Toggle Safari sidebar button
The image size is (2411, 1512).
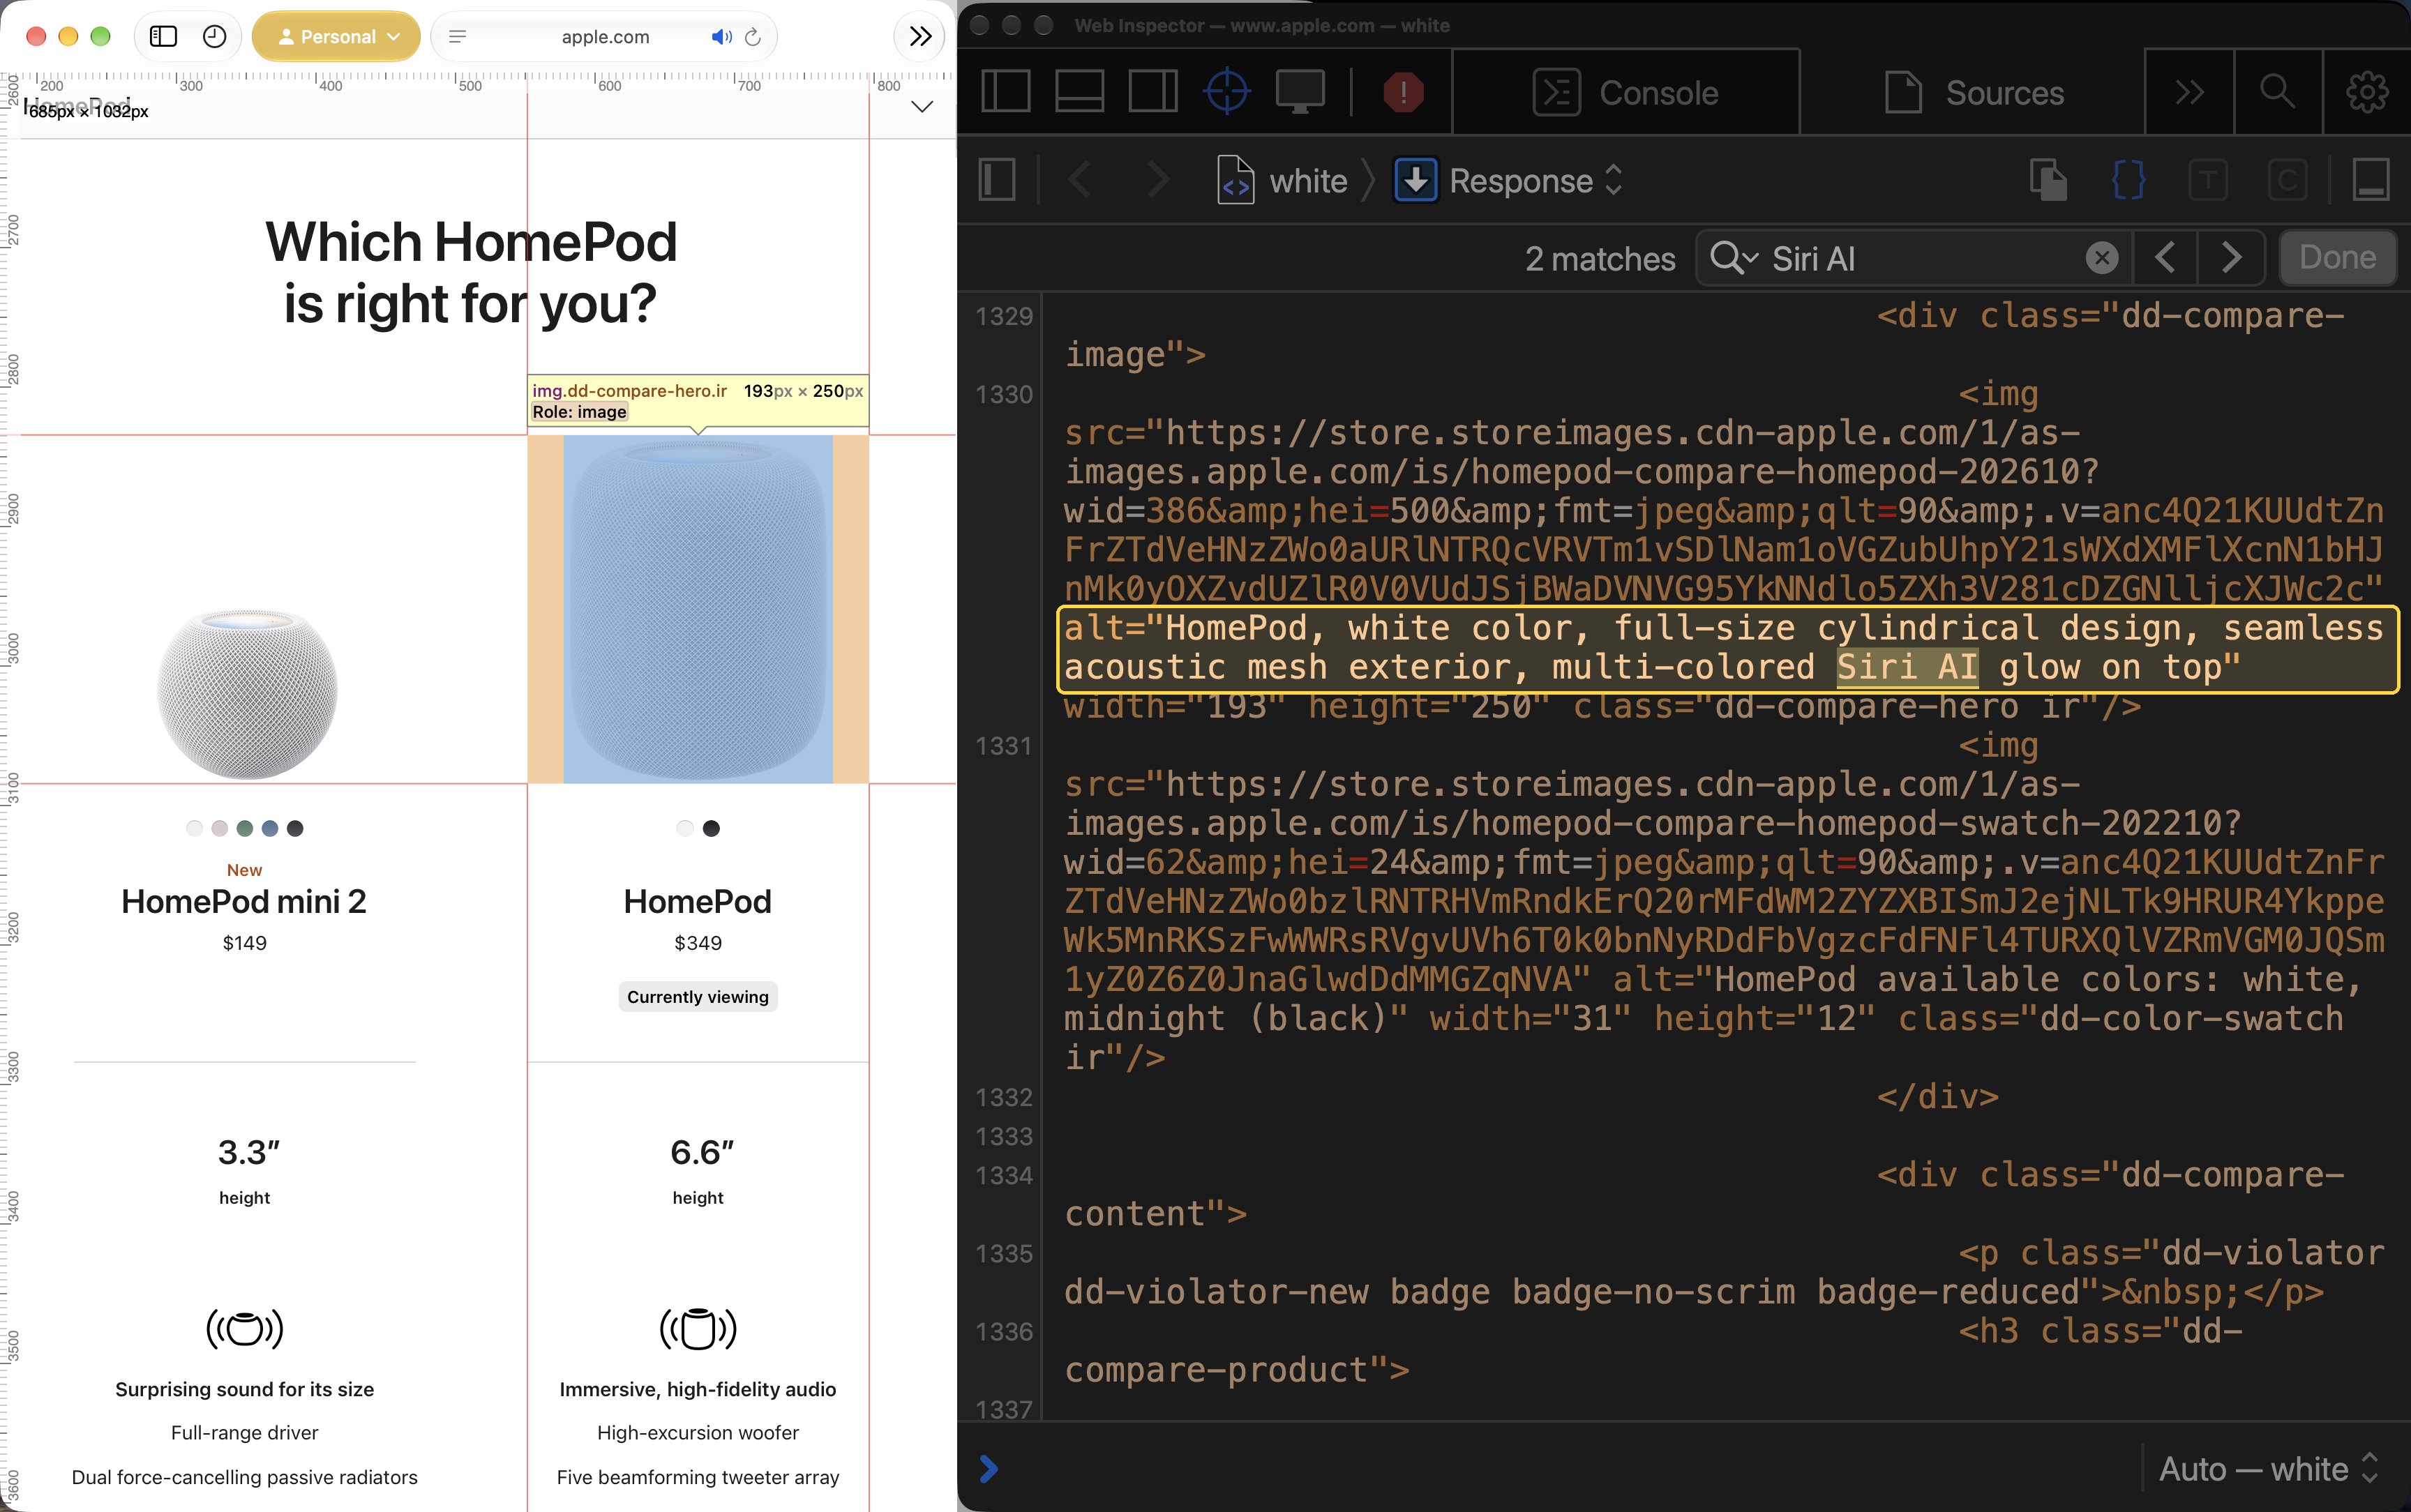pyautogui.click(x=163, y=37)
